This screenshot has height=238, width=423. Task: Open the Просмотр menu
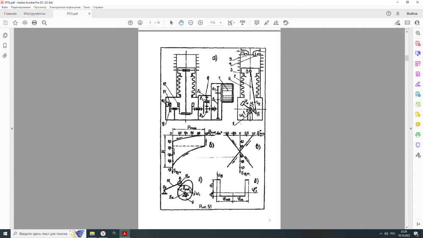click(x=39, y=7)
